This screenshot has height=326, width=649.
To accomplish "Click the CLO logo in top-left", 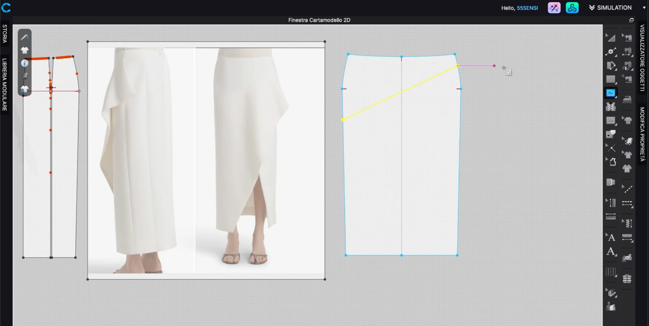I will [x=6, y=7].
